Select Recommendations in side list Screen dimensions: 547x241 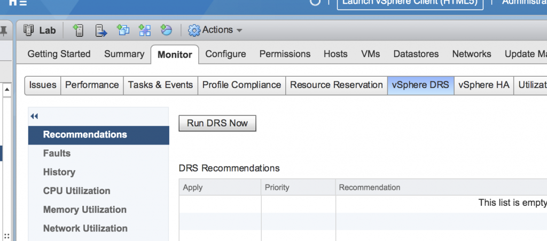click(x=99, y=135)
